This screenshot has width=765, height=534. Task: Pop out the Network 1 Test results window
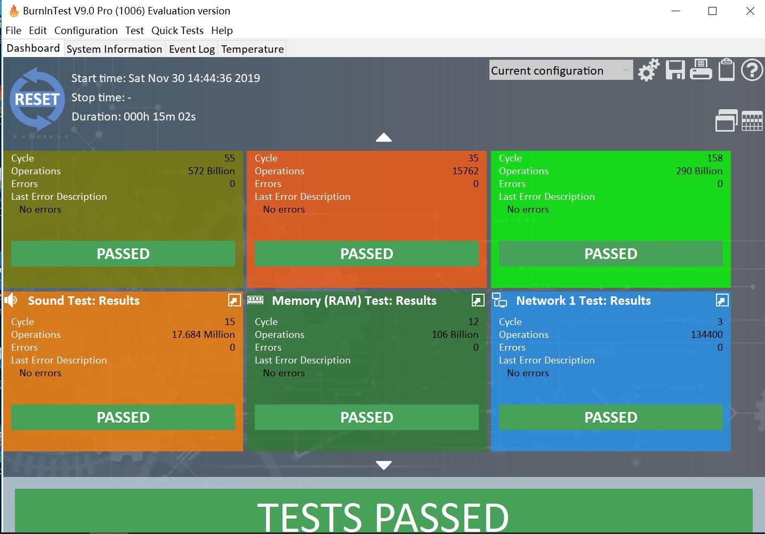point(722,301)
